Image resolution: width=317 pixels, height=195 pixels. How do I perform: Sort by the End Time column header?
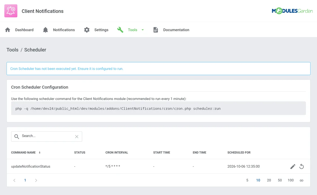click(199, 152)
